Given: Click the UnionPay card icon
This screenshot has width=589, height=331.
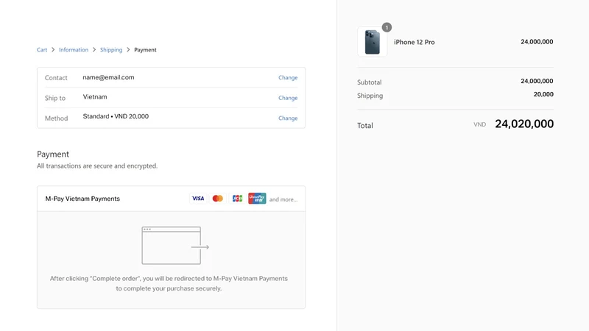Looking at the screenshot, I should pyautogui.click(x=257, y=199).
